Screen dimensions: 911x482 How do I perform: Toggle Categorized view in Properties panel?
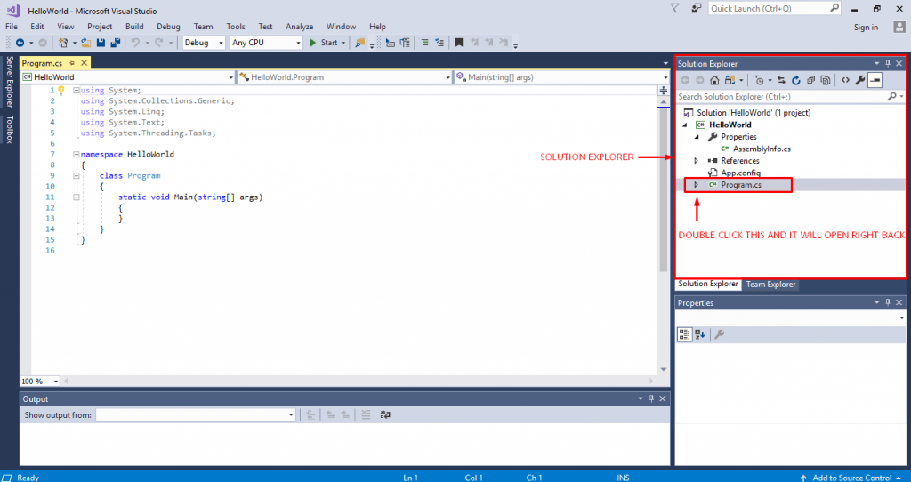click(684, 334)
